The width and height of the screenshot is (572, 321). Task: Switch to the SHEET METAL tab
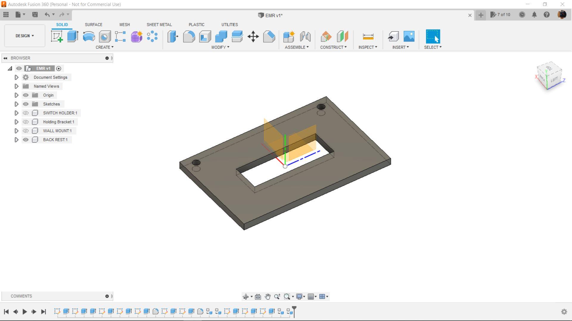159,25
